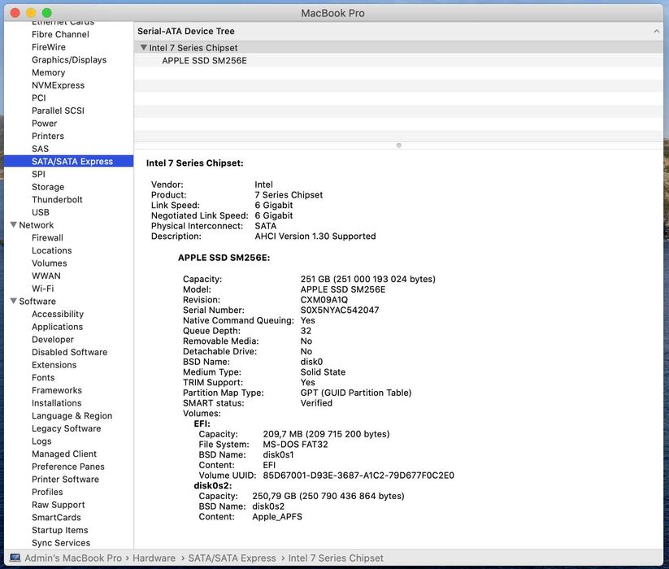669x569 pixels.
Task: Click the EFI Volume UUID value
Action: click(358, 476)
